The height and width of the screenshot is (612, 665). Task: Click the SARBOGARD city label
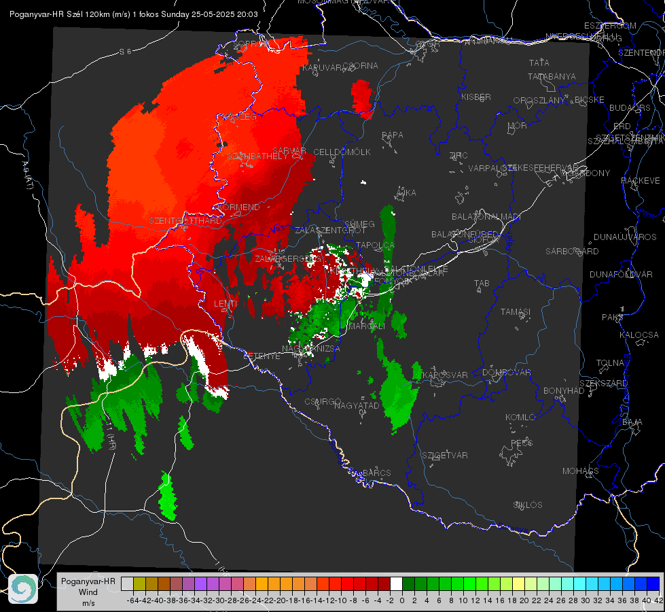point(572,252)
